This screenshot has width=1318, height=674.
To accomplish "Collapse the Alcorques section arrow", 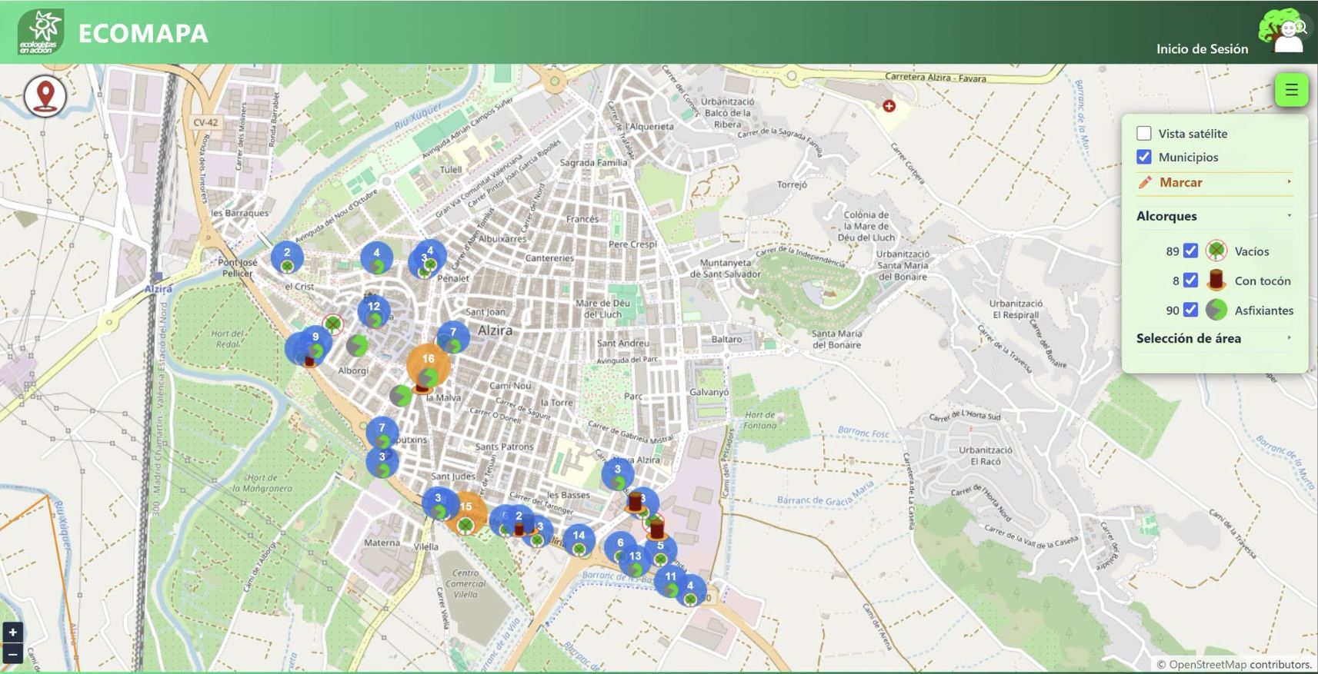I will tap(1290, 216).
